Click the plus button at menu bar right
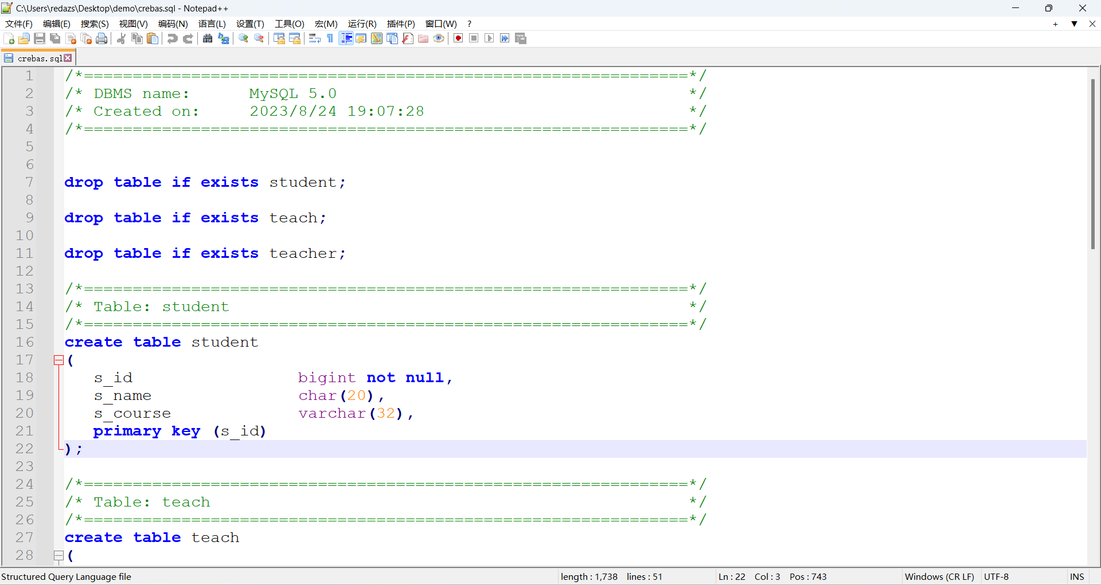The image size is (1101, 585). (x=1055, y=24)
